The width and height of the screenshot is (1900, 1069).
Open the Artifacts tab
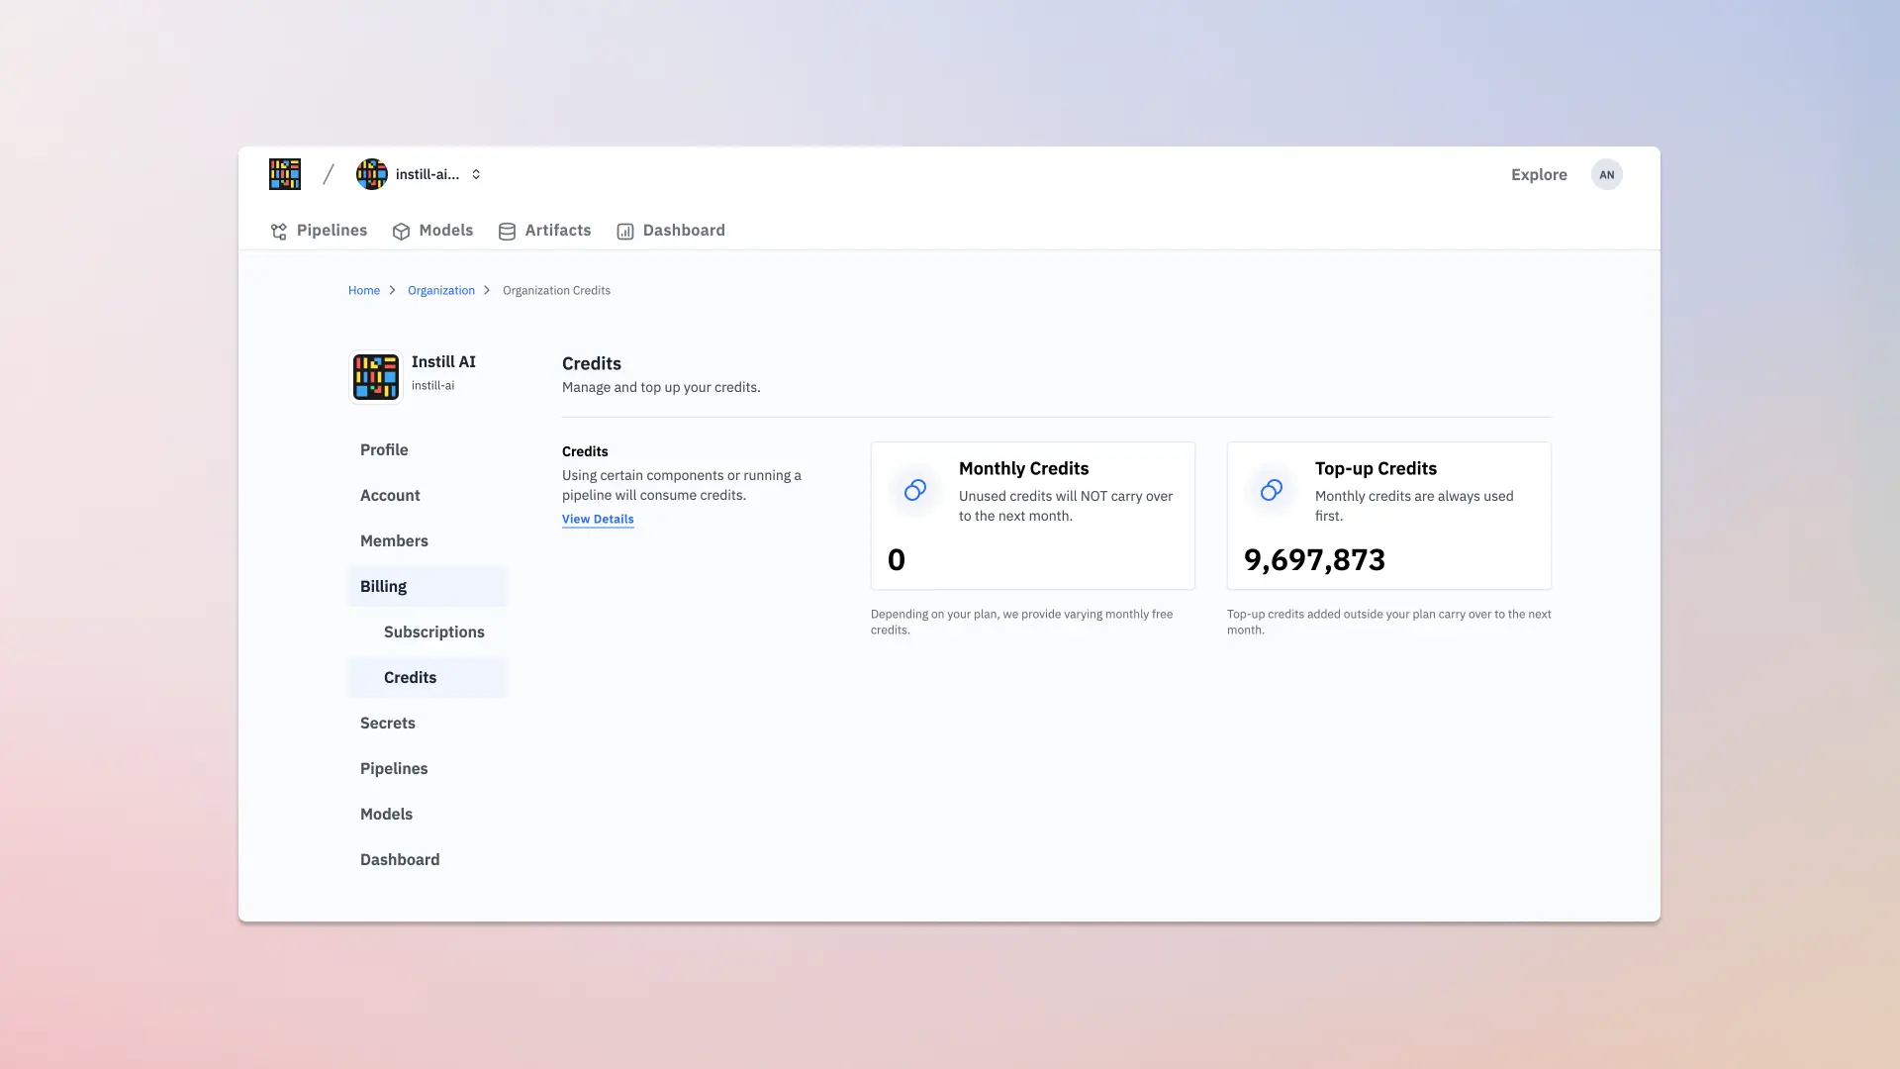coord(544,231)
